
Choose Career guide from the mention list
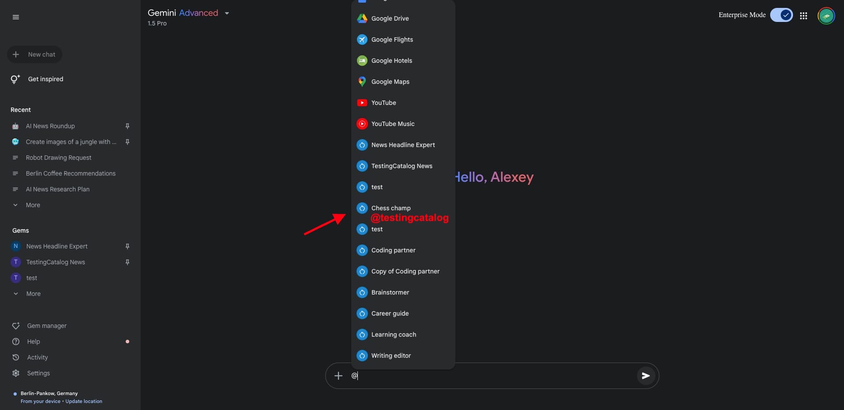(403, 313)
